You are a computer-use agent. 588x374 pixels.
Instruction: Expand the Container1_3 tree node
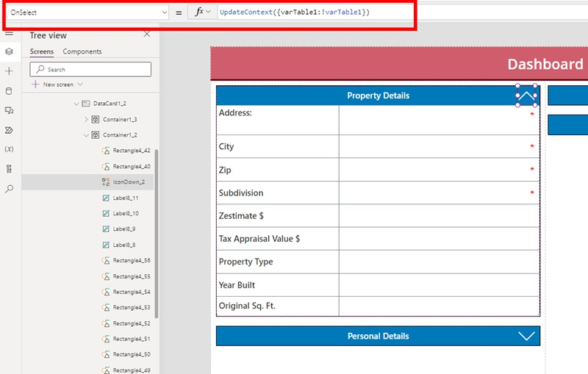pyautogui.click(x=86, y=119)
